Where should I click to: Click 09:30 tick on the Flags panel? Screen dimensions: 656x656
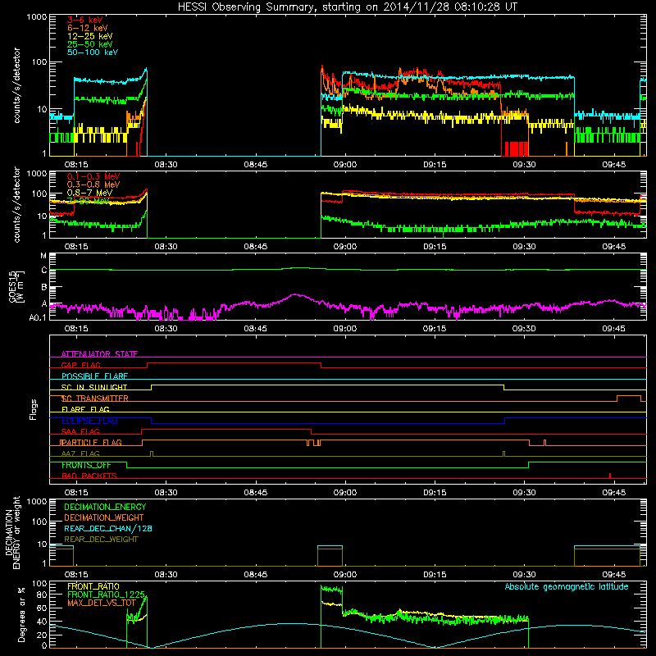(x=524, y=492)
